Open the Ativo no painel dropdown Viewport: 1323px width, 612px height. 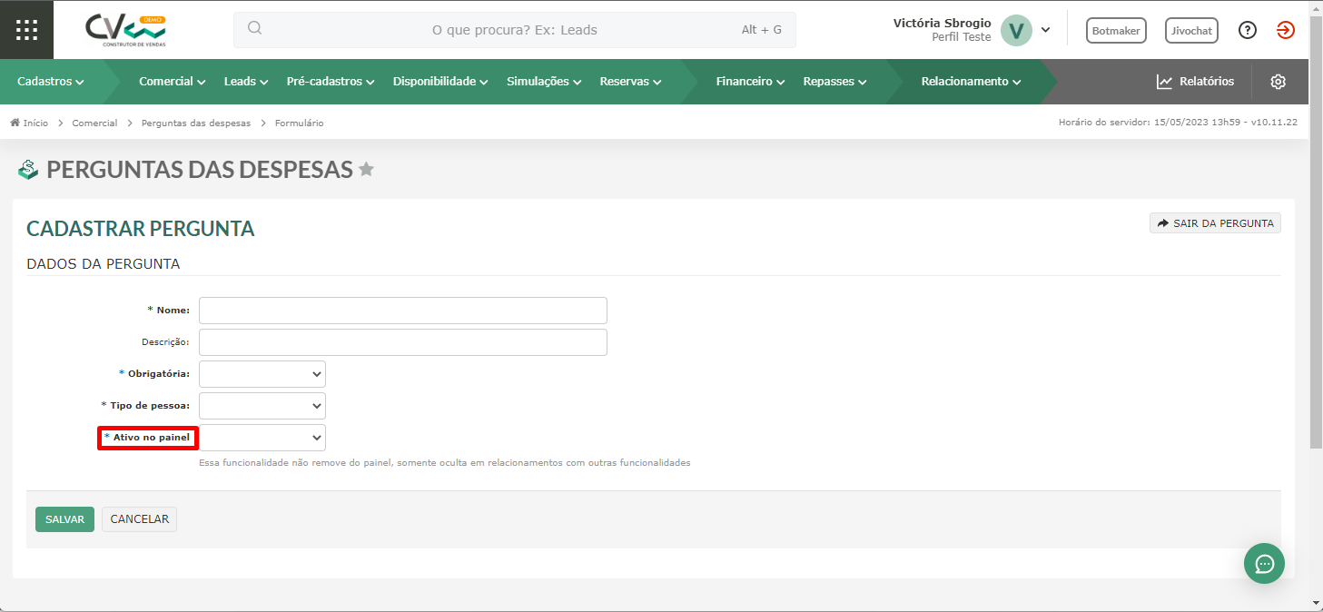point(262,438)
